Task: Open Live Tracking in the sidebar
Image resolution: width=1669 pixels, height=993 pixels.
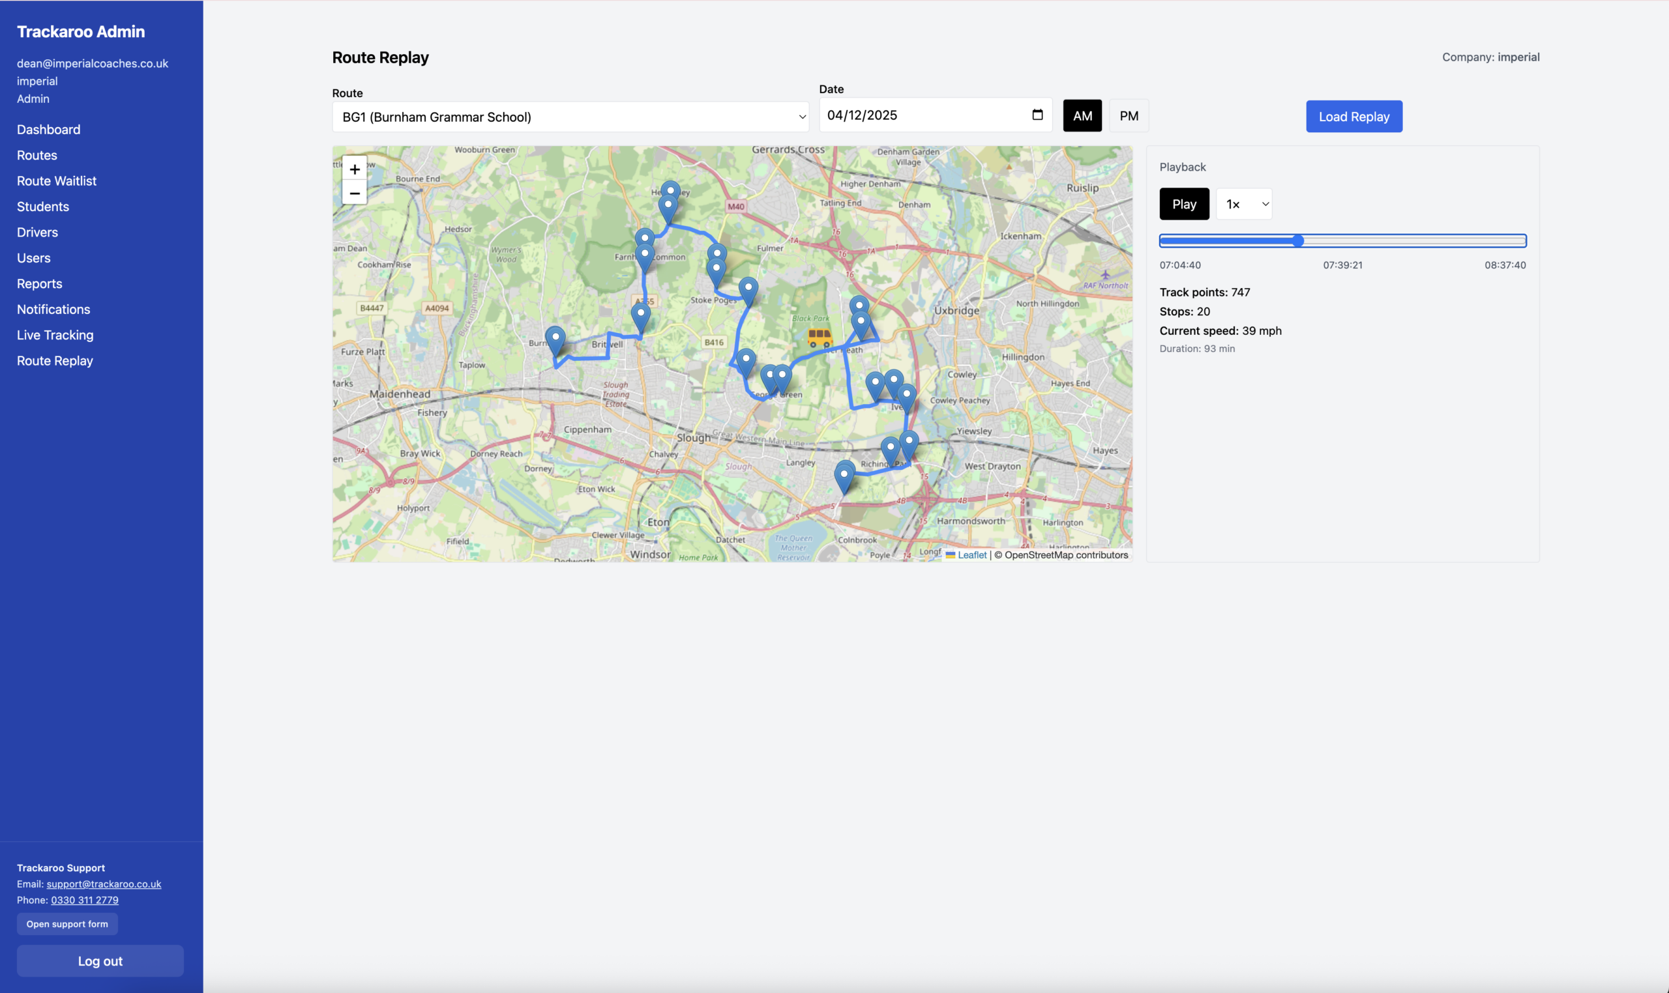Action: pos(55,336)
